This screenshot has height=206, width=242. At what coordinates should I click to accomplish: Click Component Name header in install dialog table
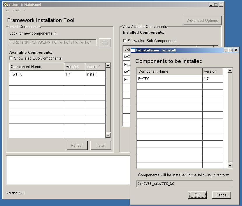click(170, 71)
